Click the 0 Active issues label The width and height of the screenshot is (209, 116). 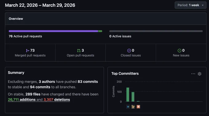[x=120, y=36]
